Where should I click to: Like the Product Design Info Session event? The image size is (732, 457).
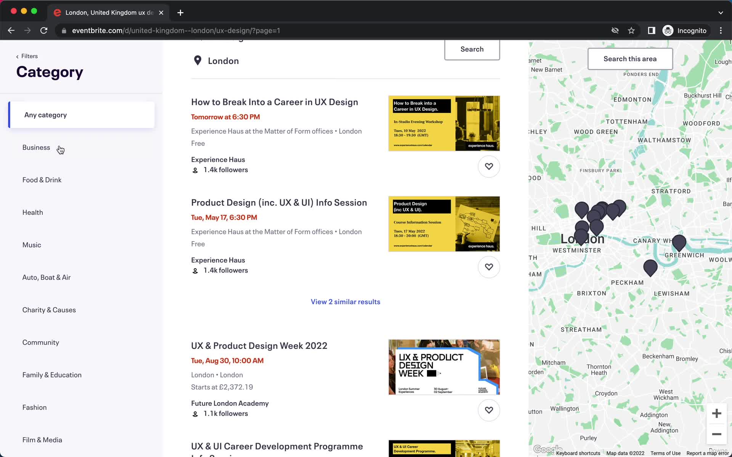[489, 267]
